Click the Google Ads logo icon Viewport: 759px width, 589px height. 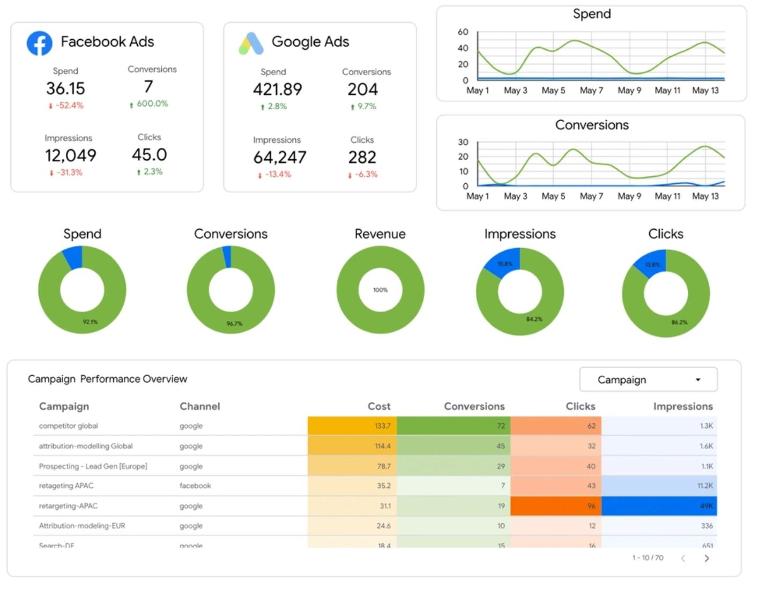[251, 43]
